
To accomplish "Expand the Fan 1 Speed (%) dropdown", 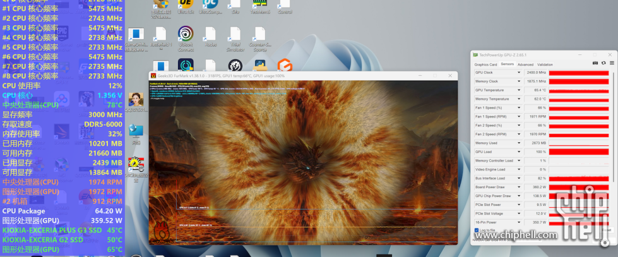I will click(x=519, y=107).
